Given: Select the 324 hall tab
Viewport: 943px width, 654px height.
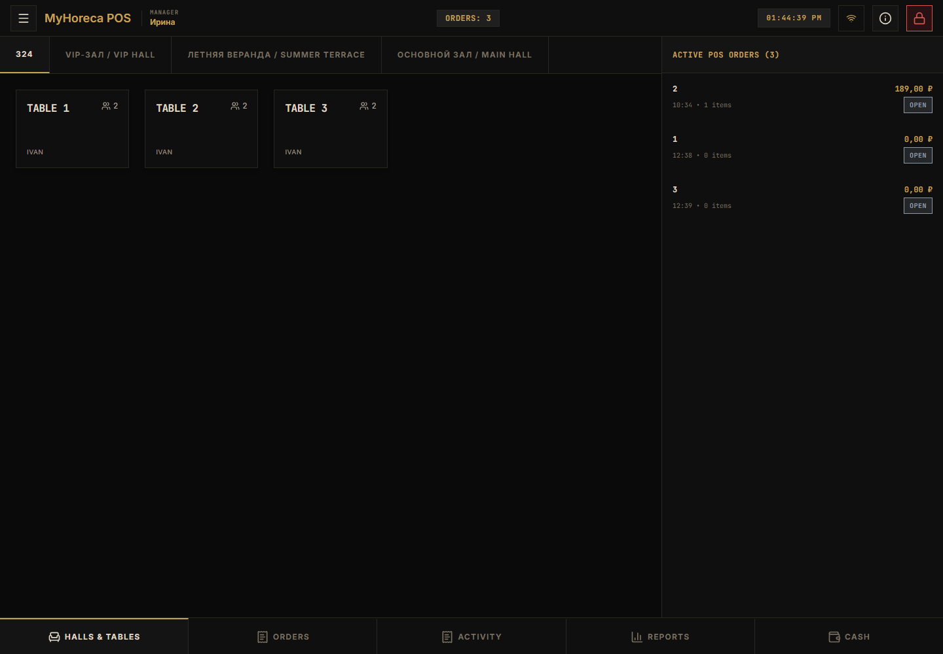Looking at the screenshot, I should pos(24,54).
